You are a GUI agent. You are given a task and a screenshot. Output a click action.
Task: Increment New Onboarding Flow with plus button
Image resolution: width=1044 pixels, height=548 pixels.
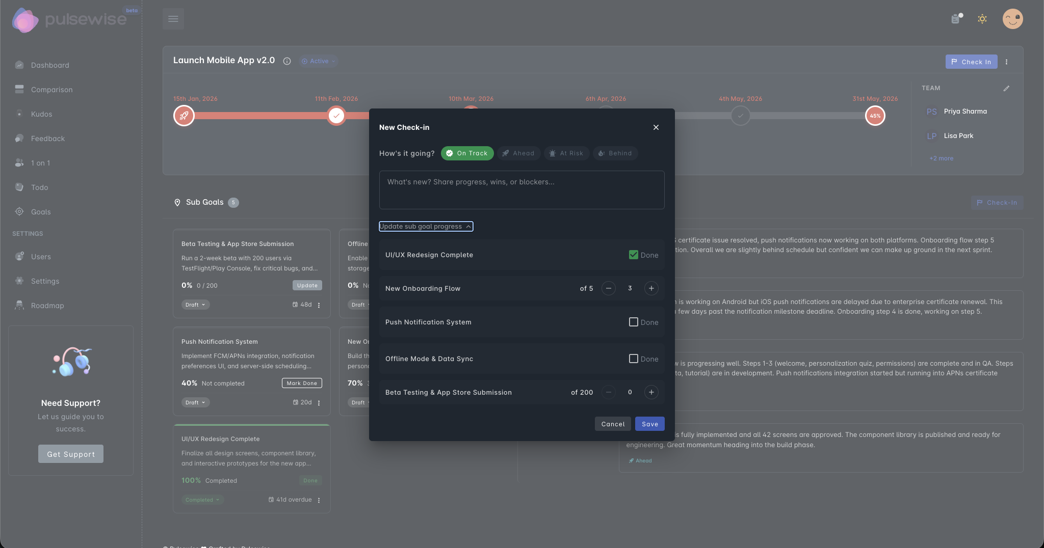click(x=651, y=288)
